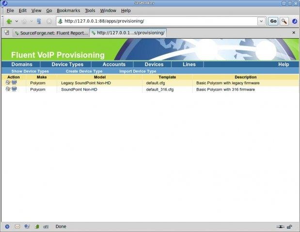The height and width of the screenshot is (232, 300).
Task: Click the Template column header
Action: coord(167,77)
